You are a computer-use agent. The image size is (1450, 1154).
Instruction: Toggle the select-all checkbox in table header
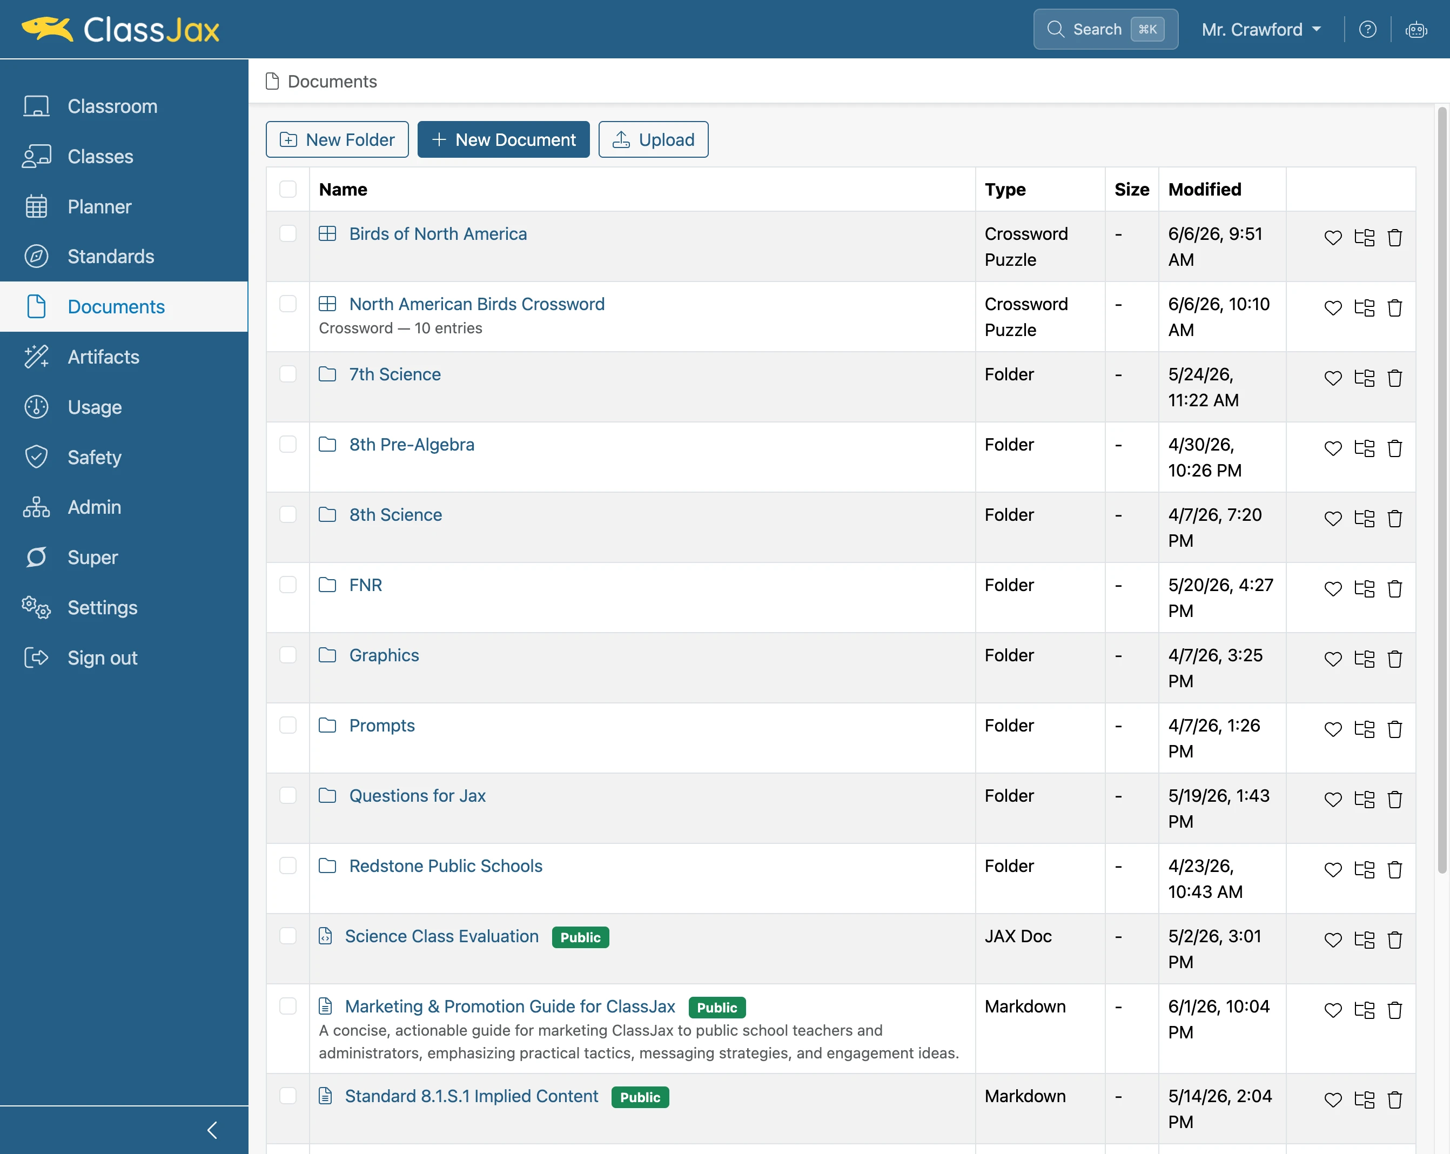[288, 189]
